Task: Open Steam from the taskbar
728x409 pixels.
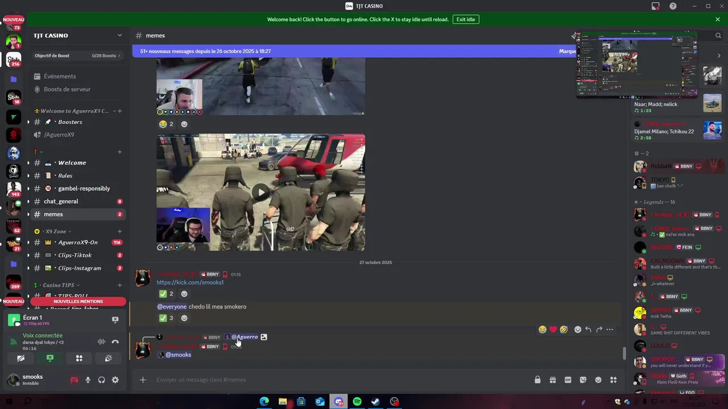Action: [x=375, y=402]
